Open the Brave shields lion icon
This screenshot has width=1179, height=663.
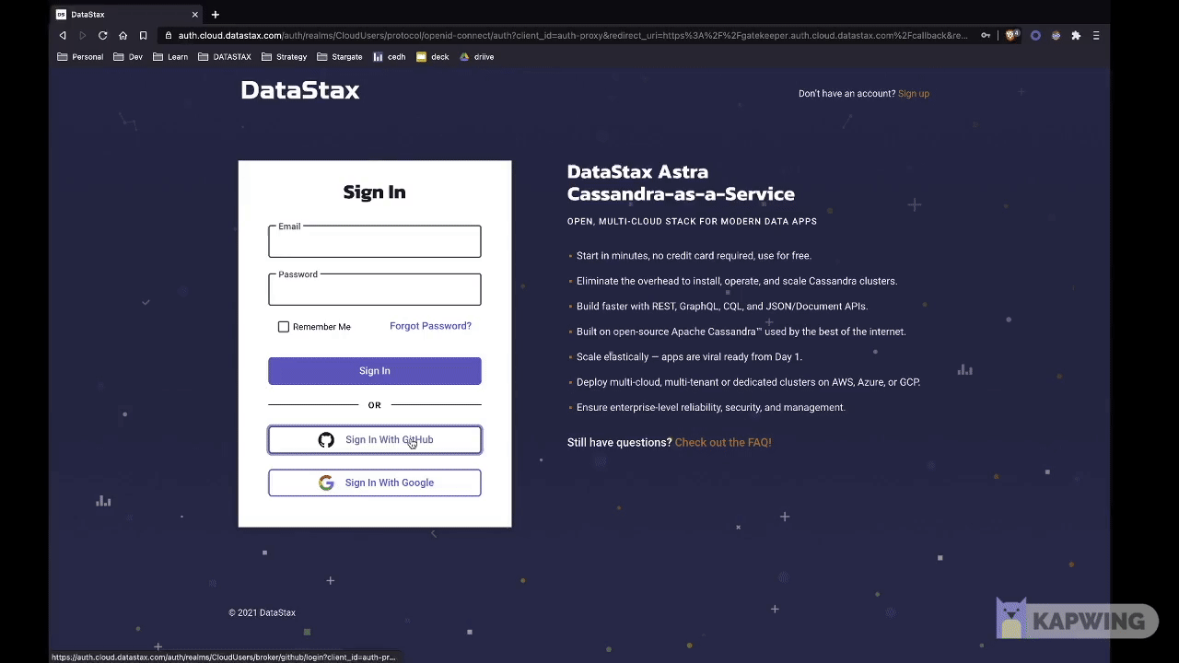pos(1011,36)
